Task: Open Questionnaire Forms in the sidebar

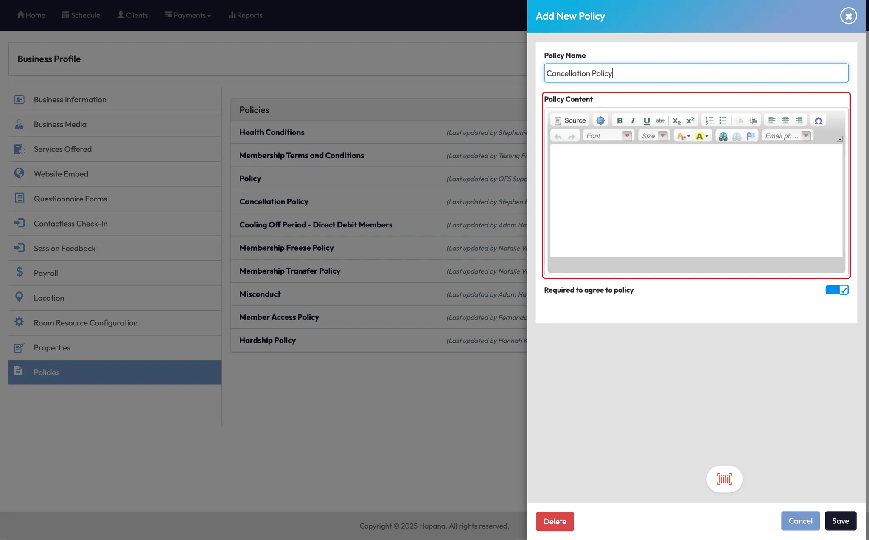Action: (x=70, y=199)
